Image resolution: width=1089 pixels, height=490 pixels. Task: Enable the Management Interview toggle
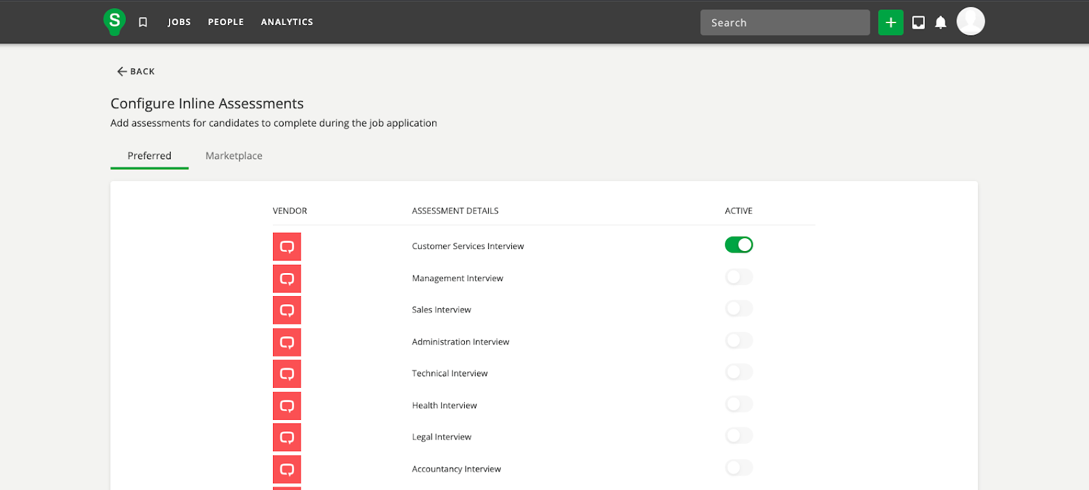738,277
